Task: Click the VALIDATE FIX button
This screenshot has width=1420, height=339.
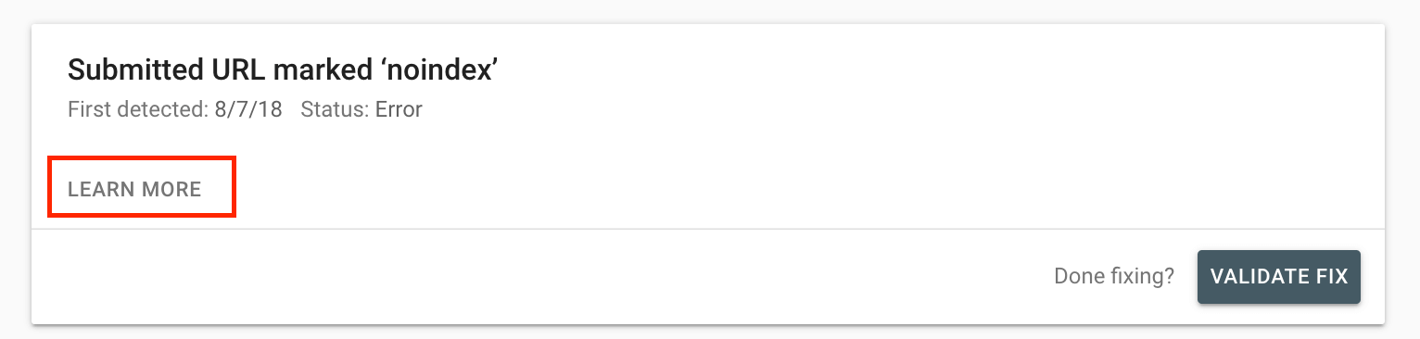Action: (x=1278, y=277)
